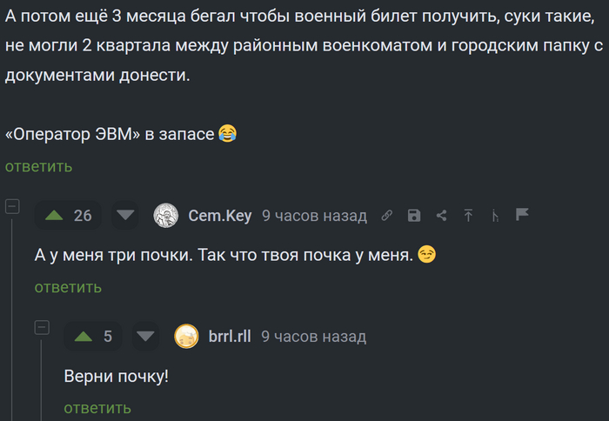Reply to the three kidneys comment
Viewport: 609px width, 421px height.
68,287
